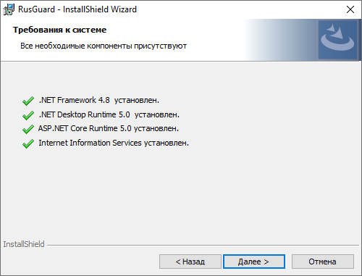Close the InstallShield Wizard window

point(350,9)
